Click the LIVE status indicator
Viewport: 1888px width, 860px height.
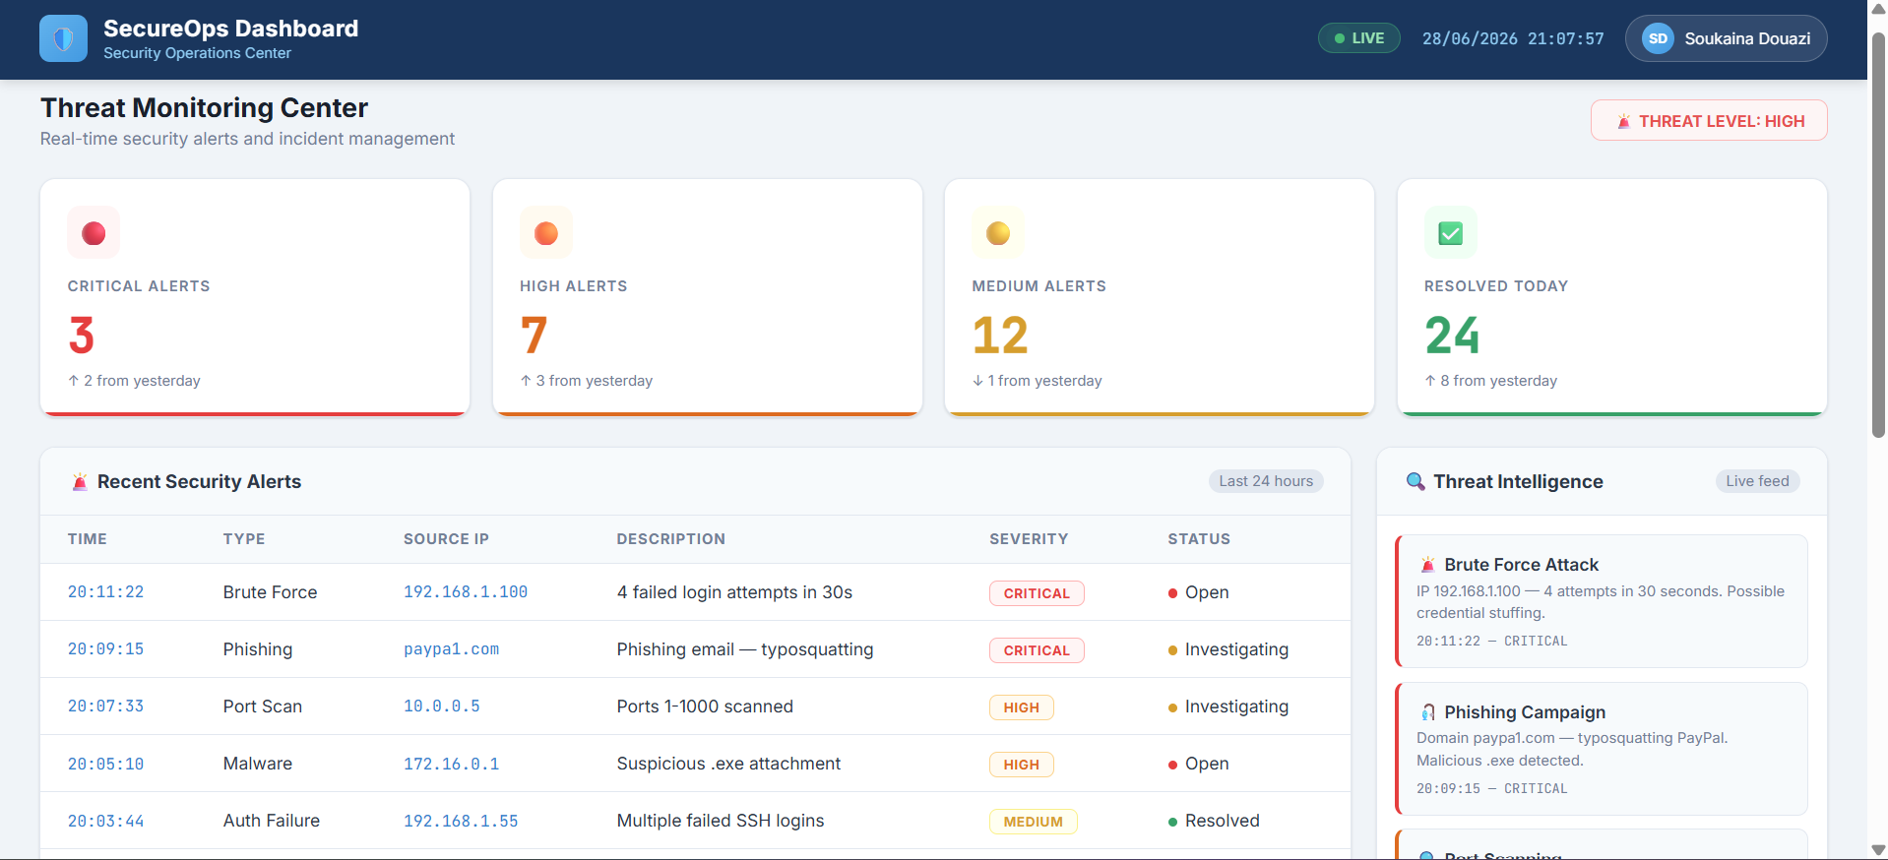[x=1358, y=38]
